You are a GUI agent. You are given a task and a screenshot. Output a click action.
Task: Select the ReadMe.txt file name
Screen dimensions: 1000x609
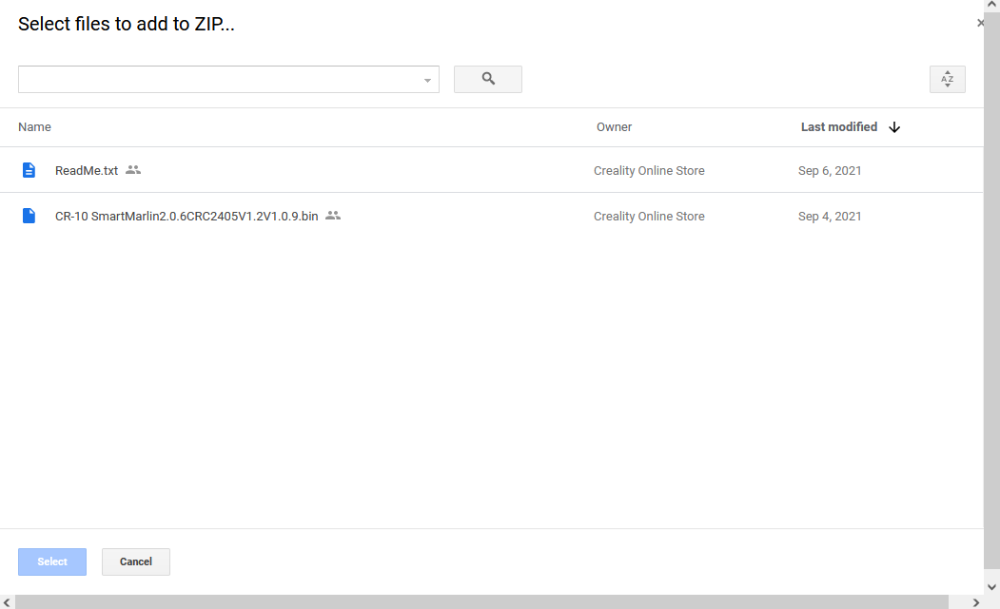pyautogui.click(x=87, y=171)
